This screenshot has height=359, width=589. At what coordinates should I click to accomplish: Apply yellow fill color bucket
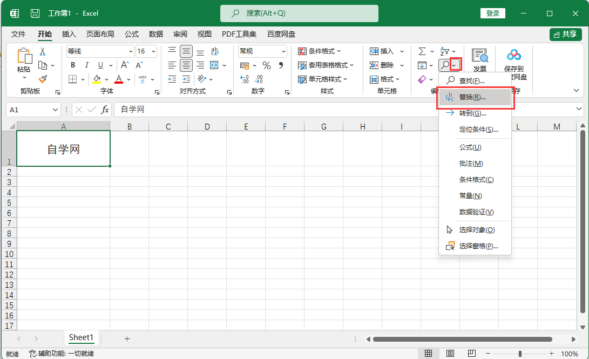(x=97, y=79)
